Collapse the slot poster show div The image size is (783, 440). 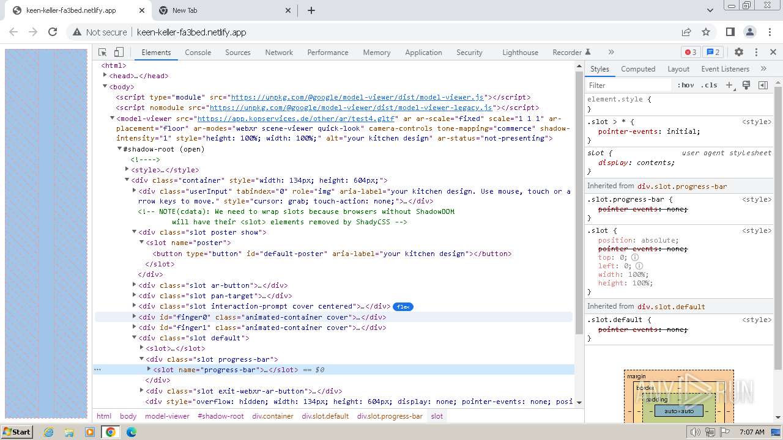(x=134, y=232)
